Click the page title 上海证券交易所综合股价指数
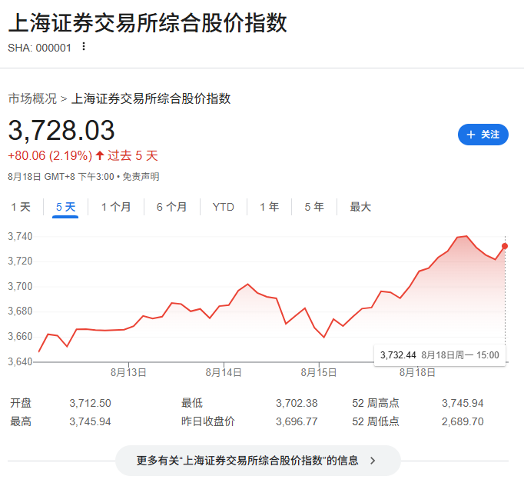The image size is (524, 486). pos(148,23)
